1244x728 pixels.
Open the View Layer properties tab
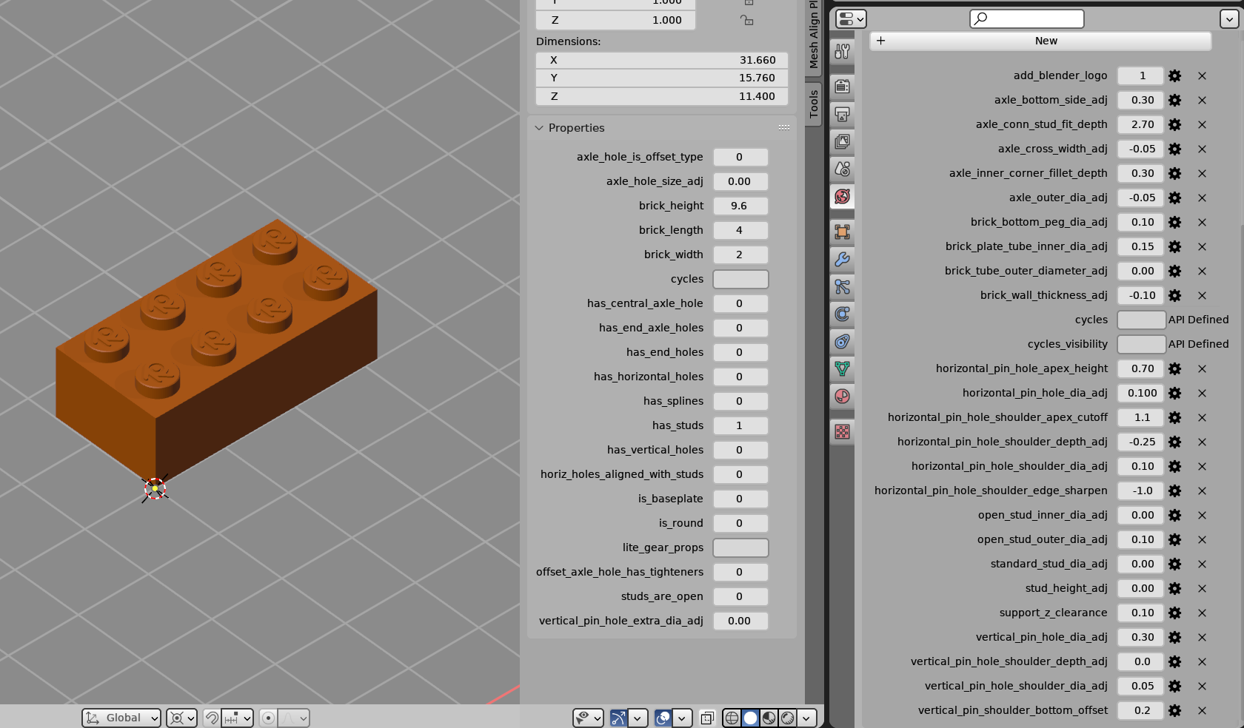click(x=842, y=141)
